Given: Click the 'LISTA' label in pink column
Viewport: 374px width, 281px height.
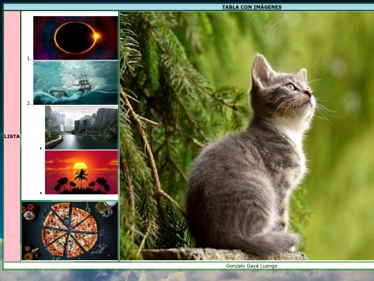Looking at the screenshot, I should 12,137.
